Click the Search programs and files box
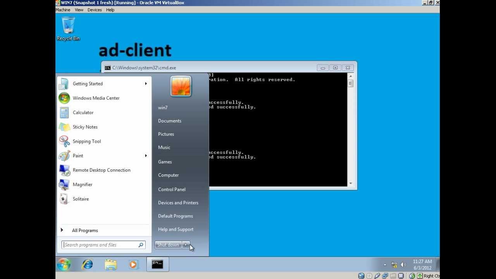496x279 pixels. click(x=103, y=245)
